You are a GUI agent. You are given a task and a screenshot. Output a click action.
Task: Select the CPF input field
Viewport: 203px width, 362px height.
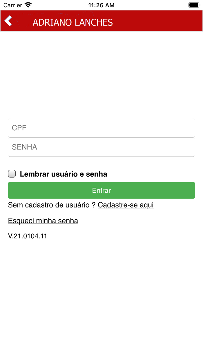point(101,127)
